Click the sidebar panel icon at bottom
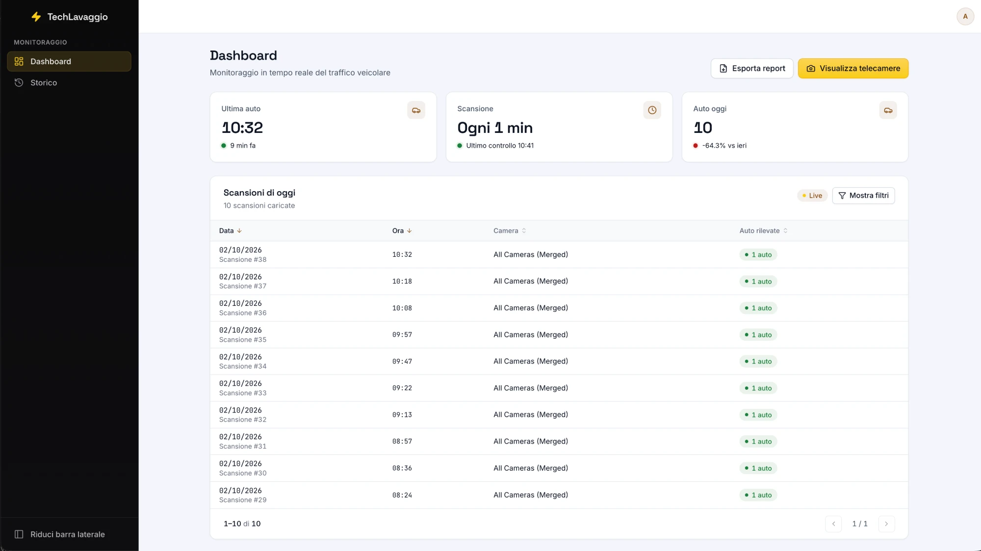The width and height of the screenshot is (981, 551). 19,534
